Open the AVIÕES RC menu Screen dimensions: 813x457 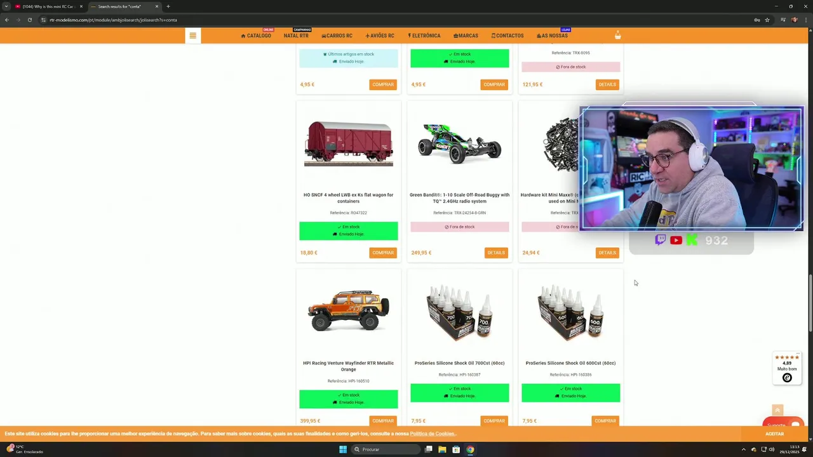tap(380, 36)
